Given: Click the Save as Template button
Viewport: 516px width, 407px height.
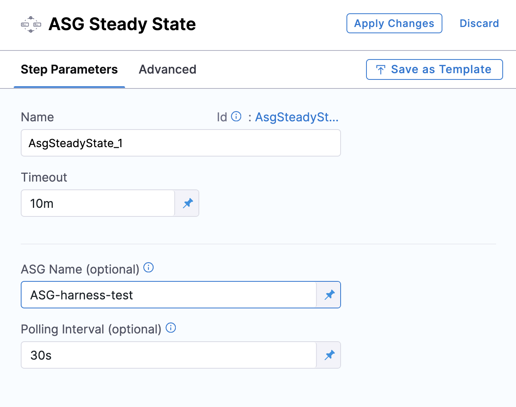Looking at the screenshot, I should [434, 70].
